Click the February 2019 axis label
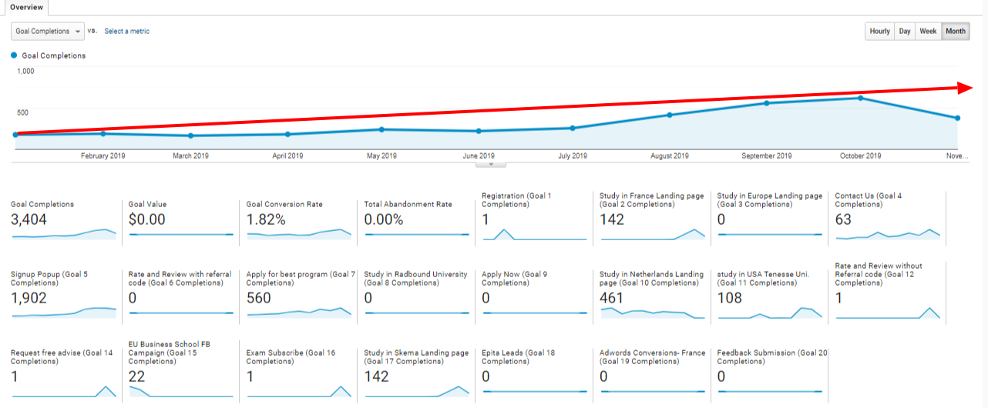988x408 pixels. click(103, 156)
